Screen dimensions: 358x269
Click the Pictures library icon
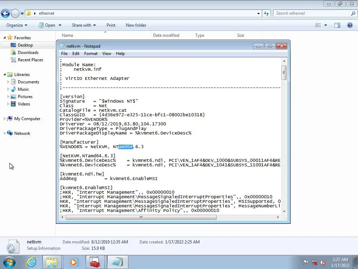point(14,97)
